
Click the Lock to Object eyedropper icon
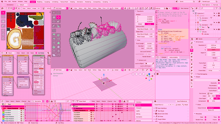click(153, 63)
